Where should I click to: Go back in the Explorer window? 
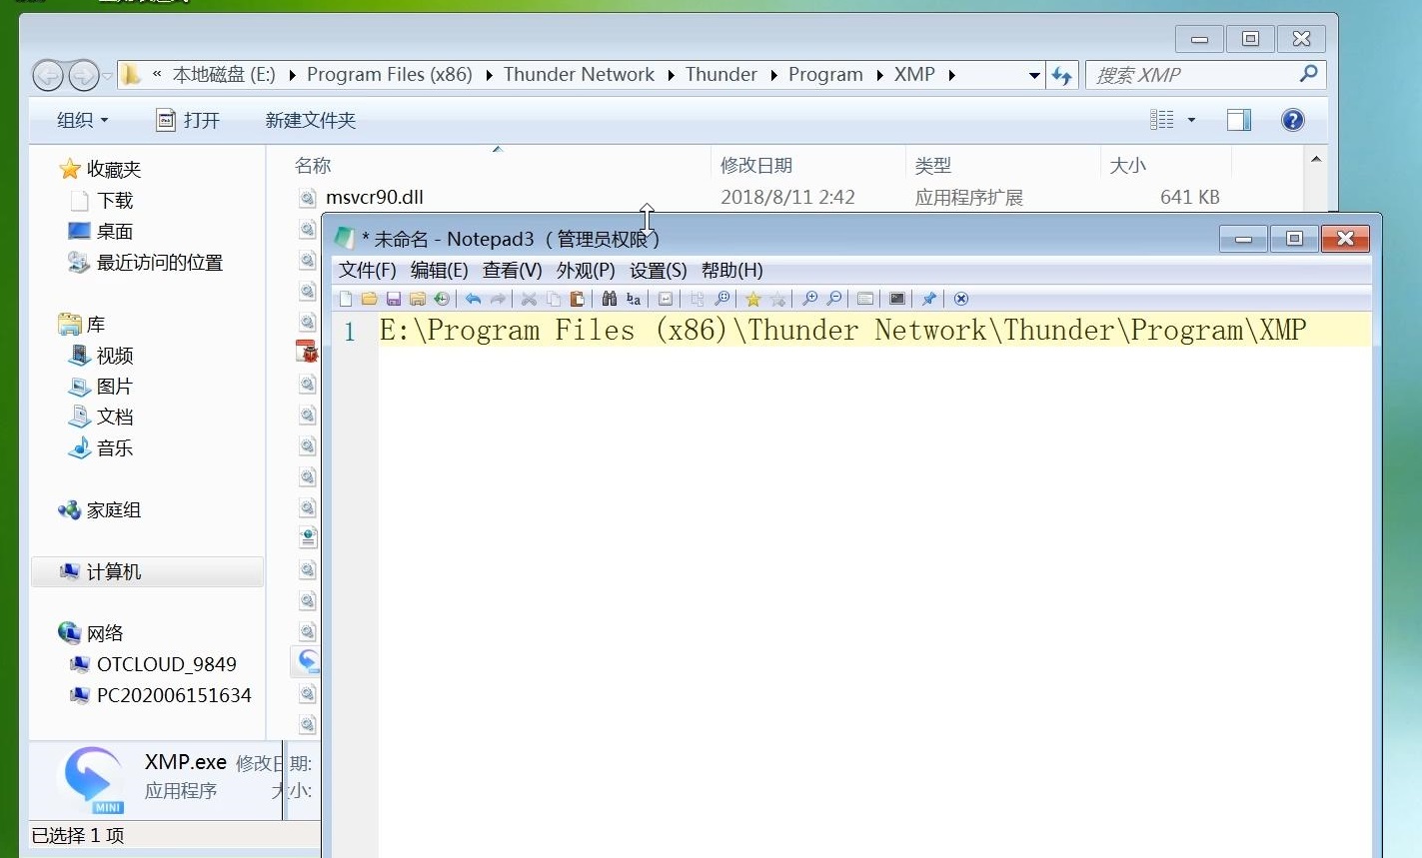[48, 75]
